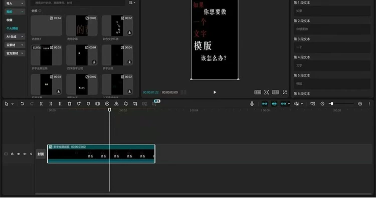Click the freeze frame icon

click(x=98, y=103)
